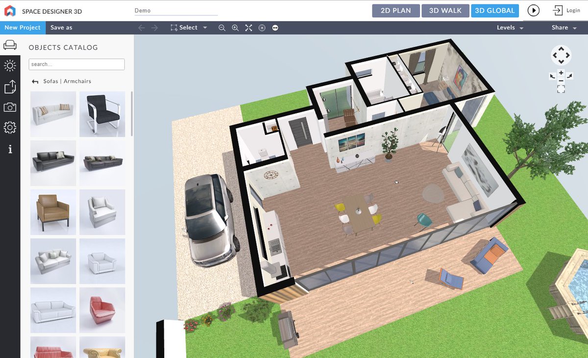Select the red striped armchair thumbnail
588x358 pixels.
click(x=102, y=310)
